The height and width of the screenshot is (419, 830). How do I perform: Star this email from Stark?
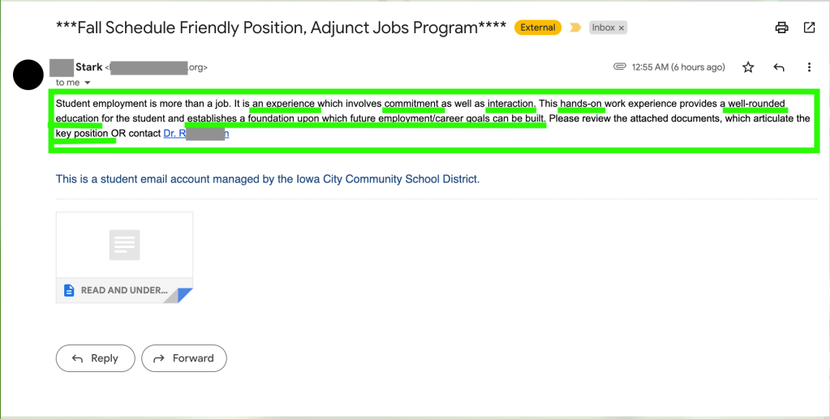coord(748,67)
